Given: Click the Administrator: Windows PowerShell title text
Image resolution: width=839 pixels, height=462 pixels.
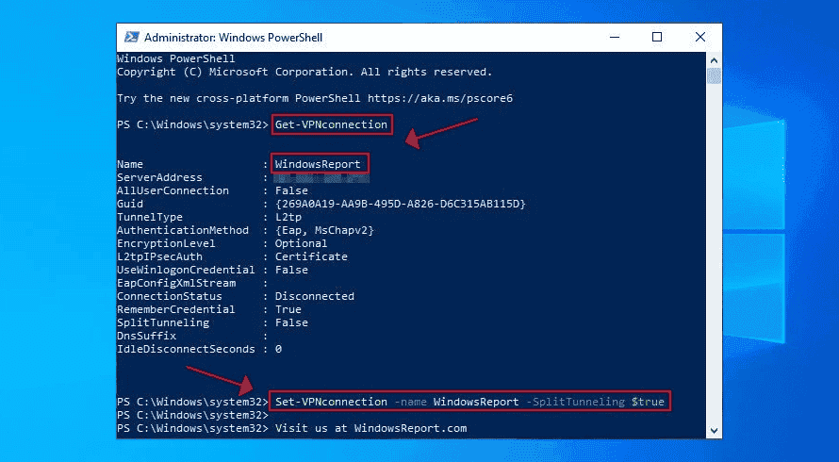Looking at the screenshot, I should [233, 38].
